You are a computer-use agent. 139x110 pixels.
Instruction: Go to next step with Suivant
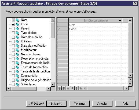(56, 104)
